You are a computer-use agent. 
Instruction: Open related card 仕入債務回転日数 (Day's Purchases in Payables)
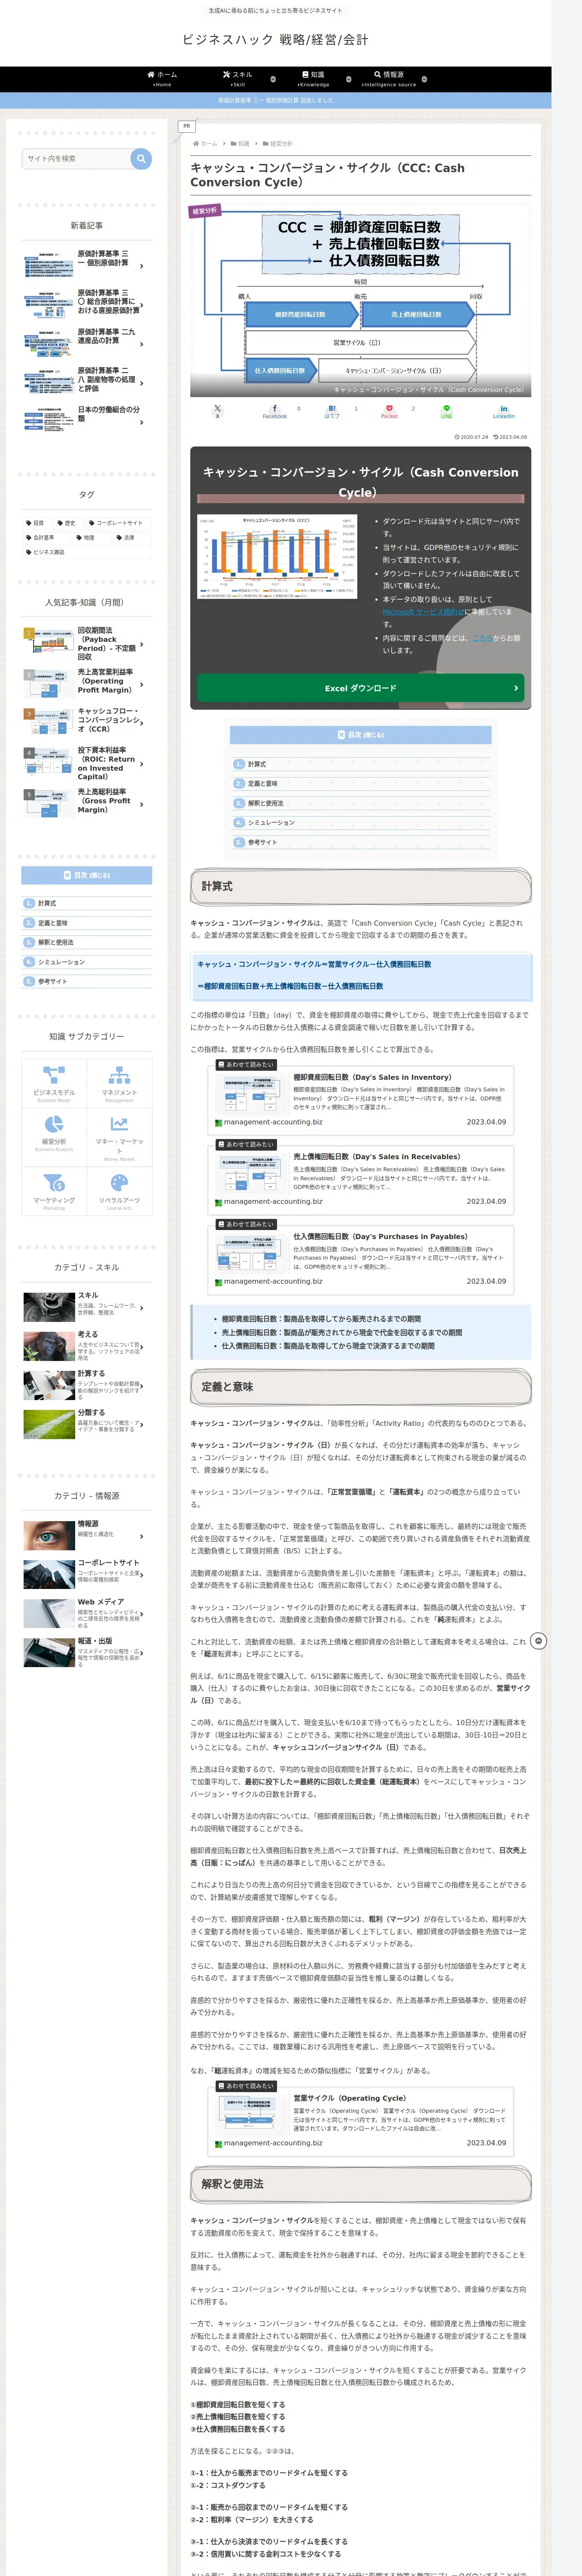(x=361, y=1260)
